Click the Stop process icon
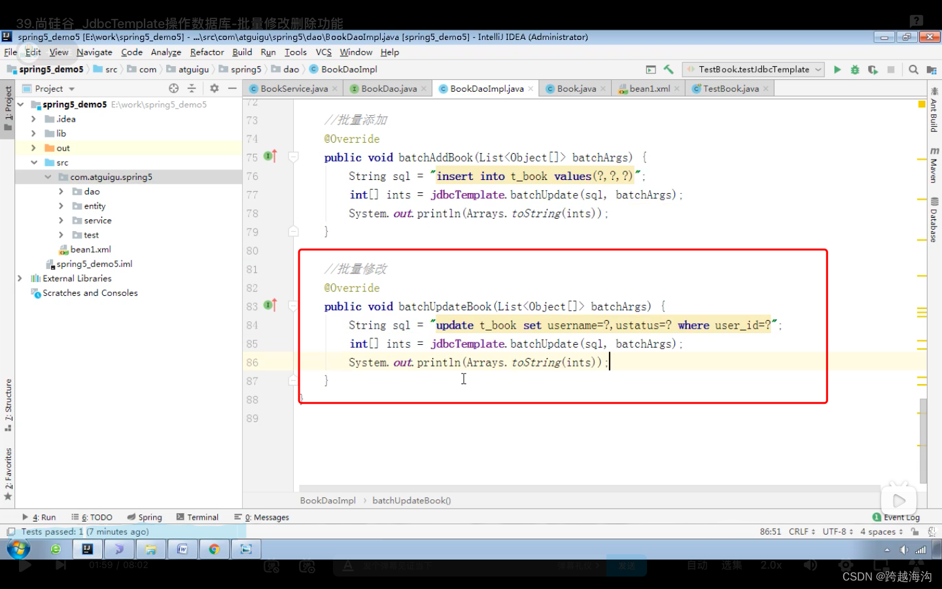The width and height of the screenshot is (942, 589). click(891, 69)
